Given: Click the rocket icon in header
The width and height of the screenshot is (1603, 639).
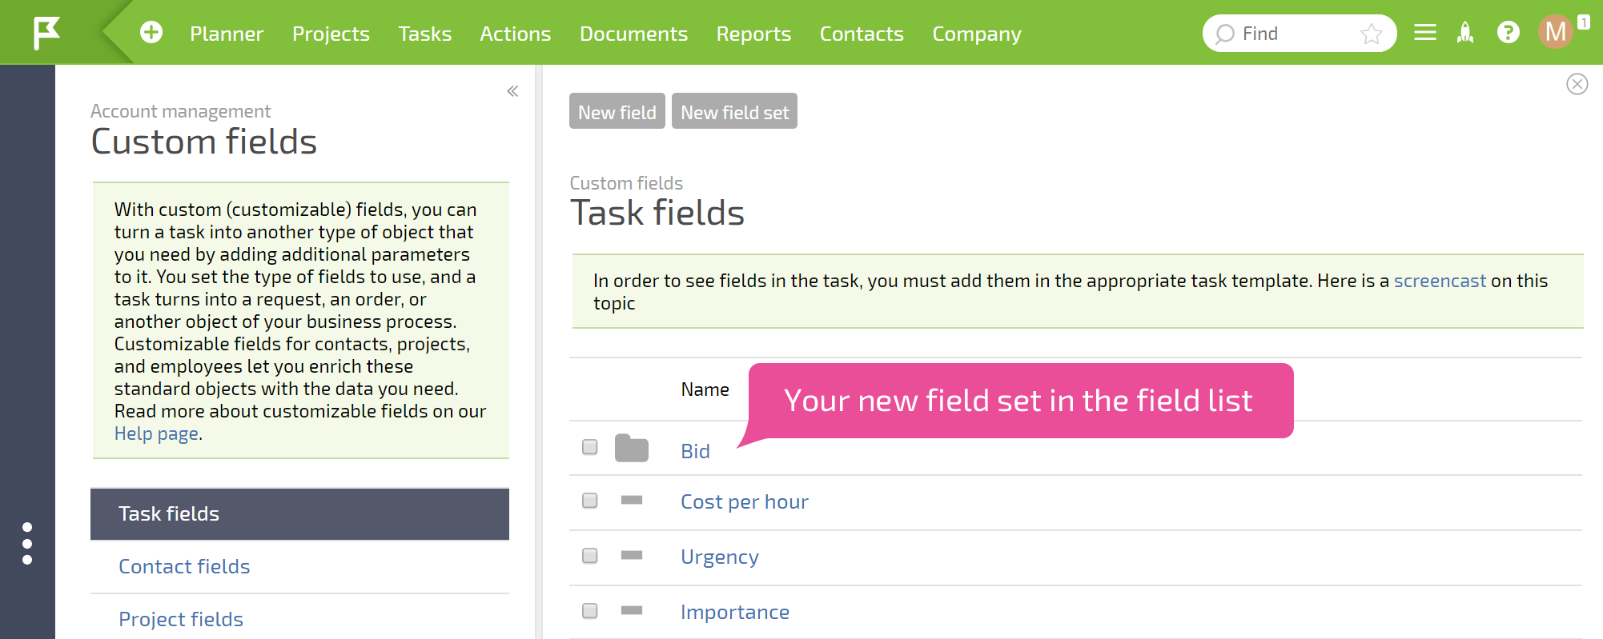Looking at the screenshot, I should tap(1465, 33).
